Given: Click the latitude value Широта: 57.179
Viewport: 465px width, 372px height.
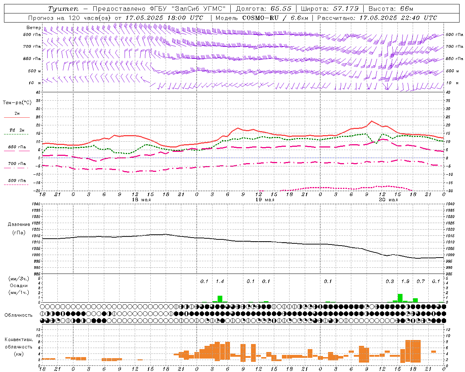Looking at the screenshot, I should 330,9.
